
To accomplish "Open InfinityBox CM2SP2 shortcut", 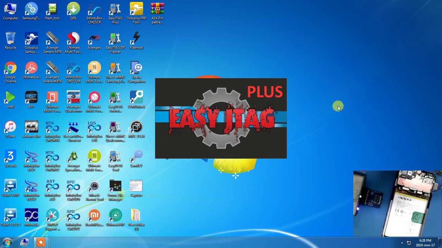I will pos(73,220).
